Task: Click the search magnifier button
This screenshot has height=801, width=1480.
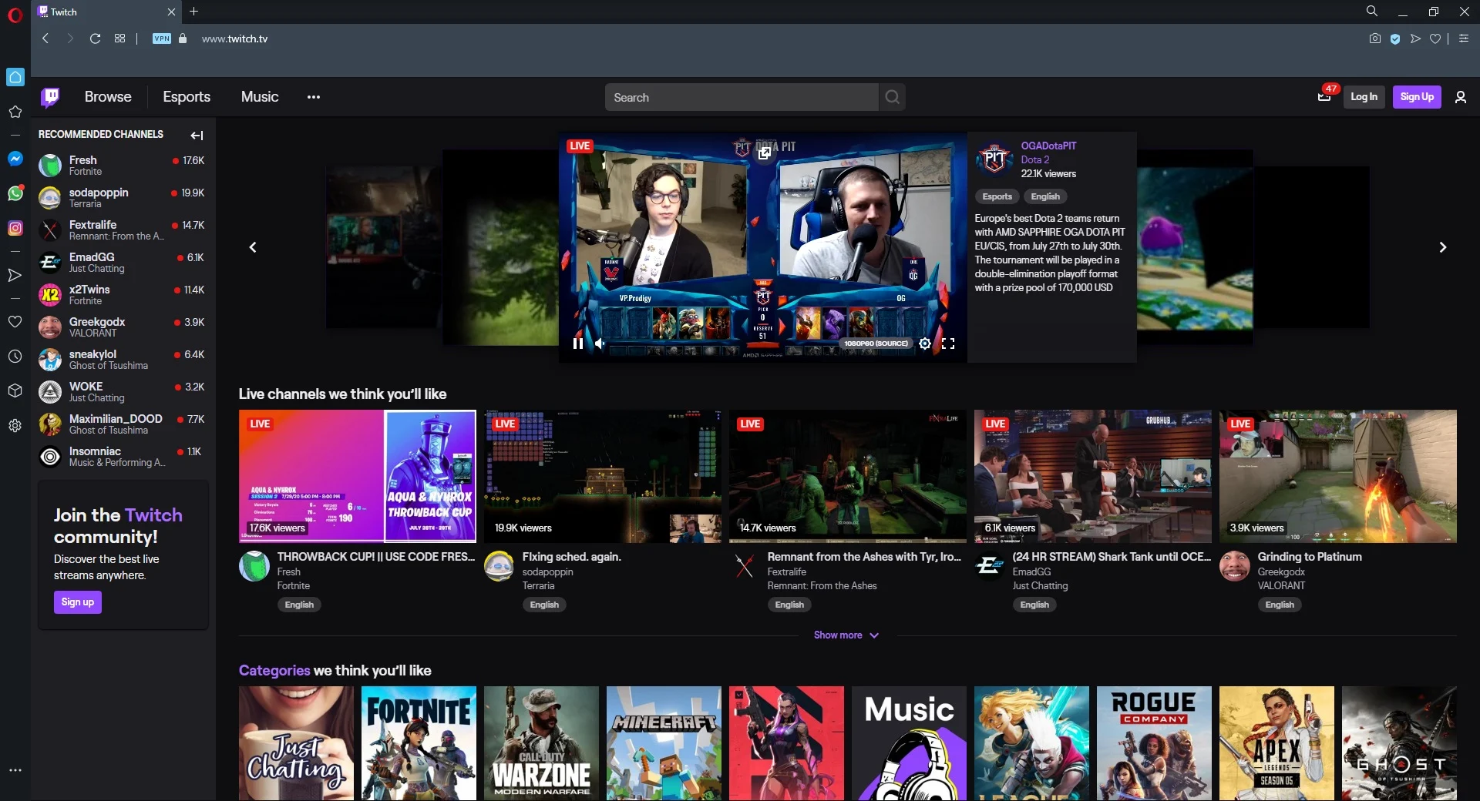Action: [892, 97]
